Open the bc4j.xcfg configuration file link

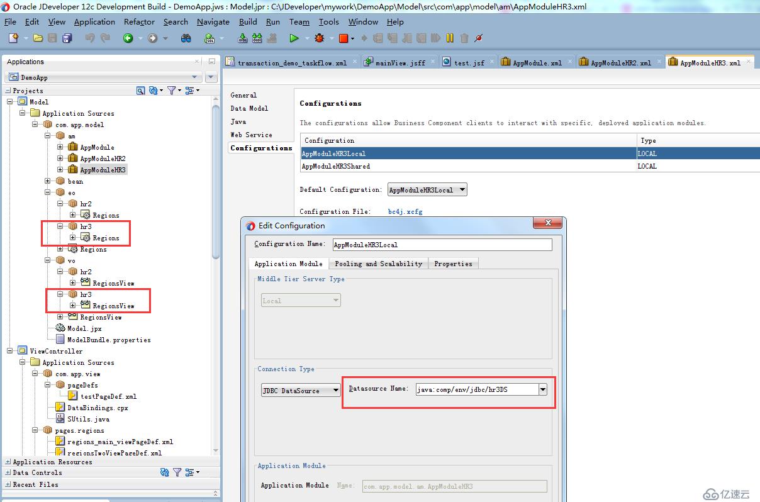pos(405,211)
